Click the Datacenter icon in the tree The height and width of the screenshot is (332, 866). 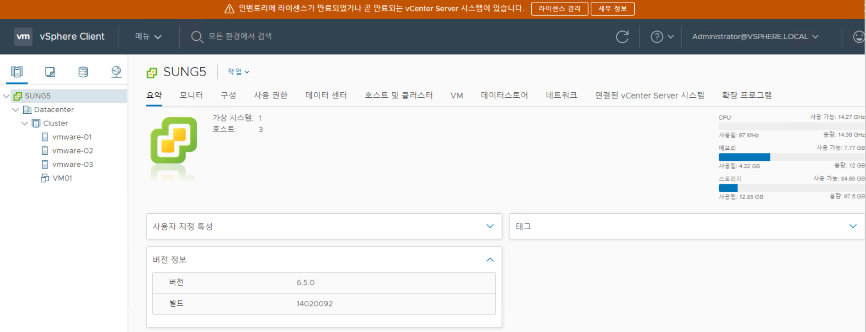[x=27, y=110]
